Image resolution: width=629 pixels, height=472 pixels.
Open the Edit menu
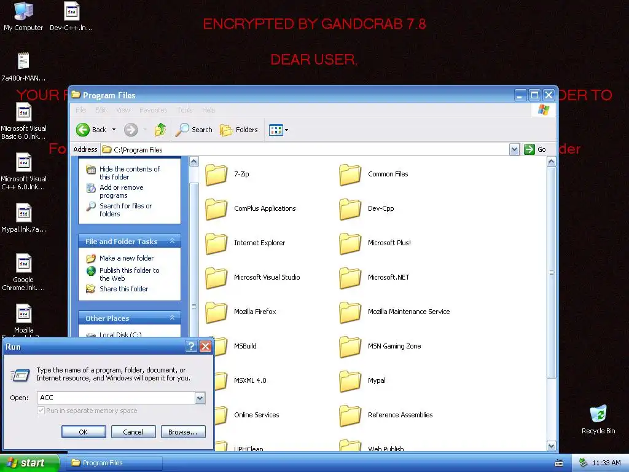(100, 110)
